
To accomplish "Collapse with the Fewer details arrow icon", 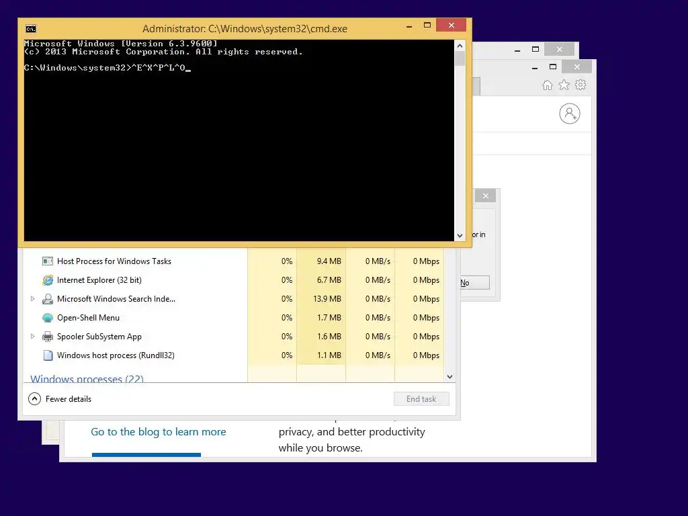I will pos(34,399).
